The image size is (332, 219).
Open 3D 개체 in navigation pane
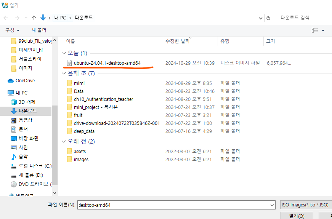tap(23, 102)
